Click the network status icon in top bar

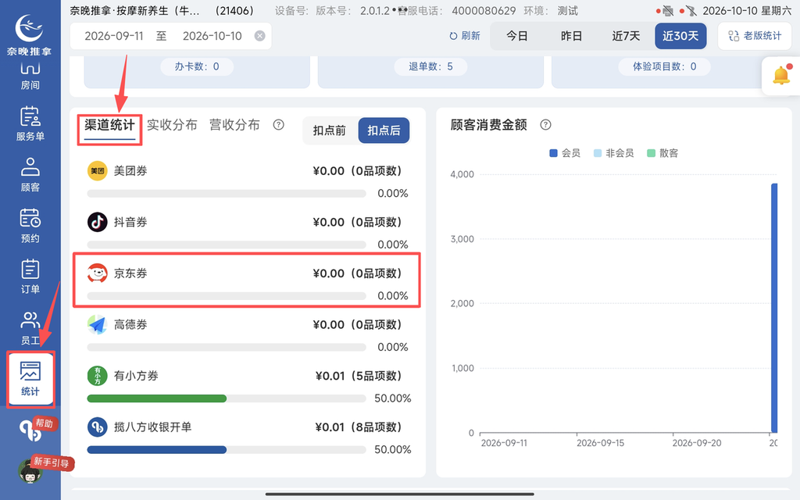click(x=691, y=11)
